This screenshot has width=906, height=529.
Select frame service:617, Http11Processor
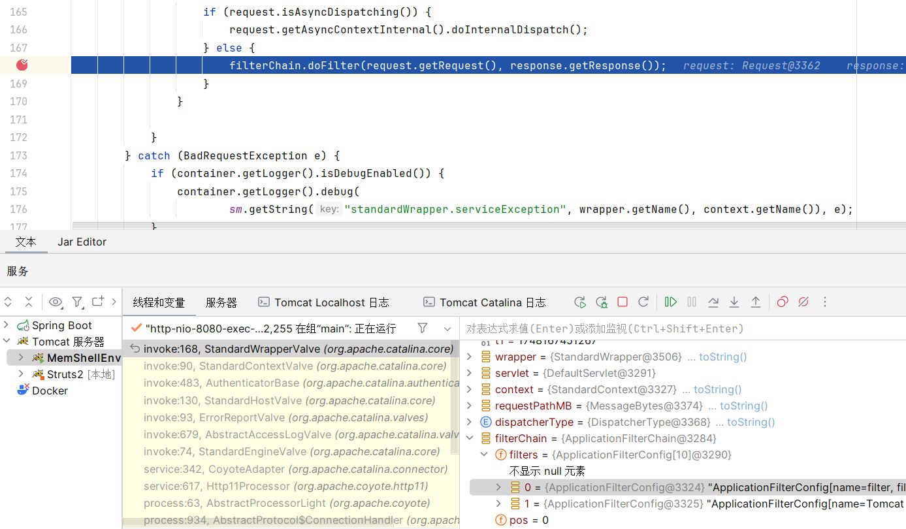click(x=291, y=486)
